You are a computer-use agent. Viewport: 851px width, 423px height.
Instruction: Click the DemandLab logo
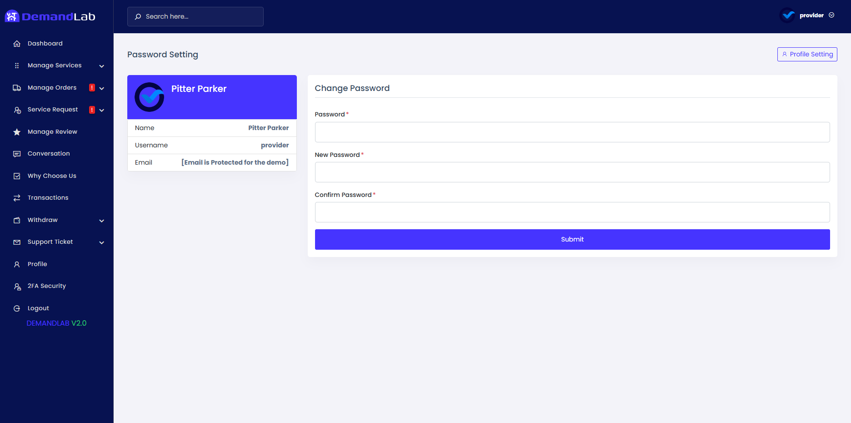(x=50, y=16)
